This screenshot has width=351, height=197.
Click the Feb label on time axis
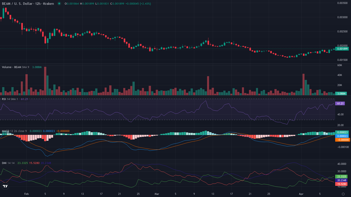coord(27,193)
